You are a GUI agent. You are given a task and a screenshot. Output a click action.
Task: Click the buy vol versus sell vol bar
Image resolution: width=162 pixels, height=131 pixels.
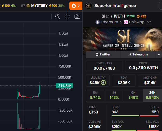click(x=135, y=130)
